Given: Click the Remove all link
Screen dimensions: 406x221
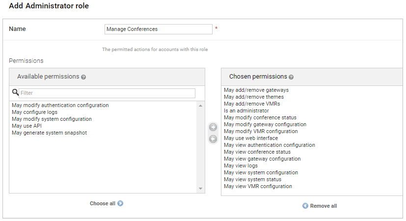Looking at the screenshot, I should point(323,206).
